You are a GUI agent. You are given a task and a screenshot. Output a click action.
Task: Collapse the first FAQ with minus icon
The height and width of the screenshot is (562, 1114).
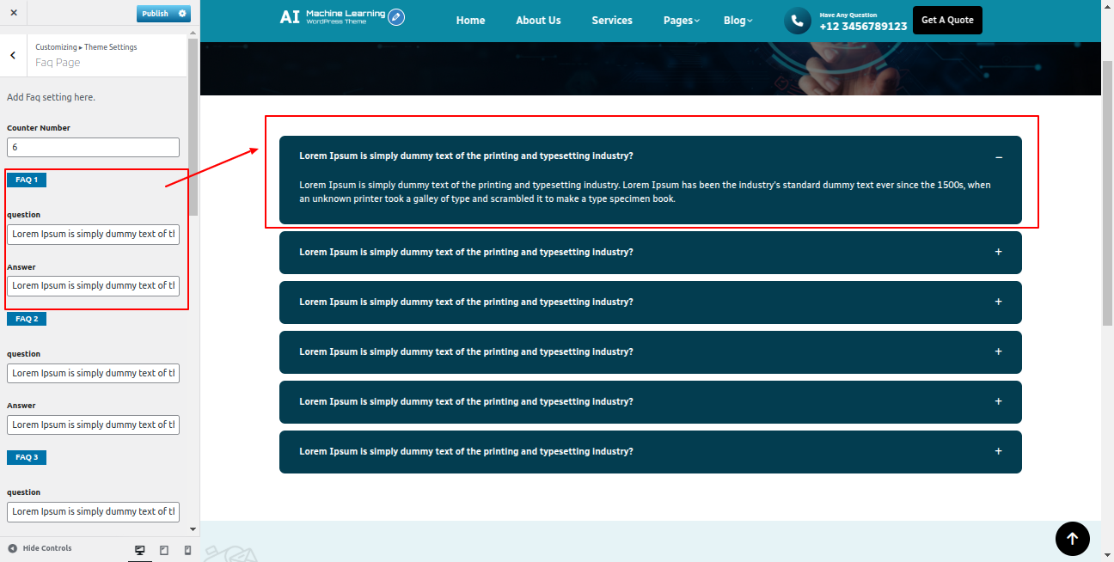[x=999, y=157]
